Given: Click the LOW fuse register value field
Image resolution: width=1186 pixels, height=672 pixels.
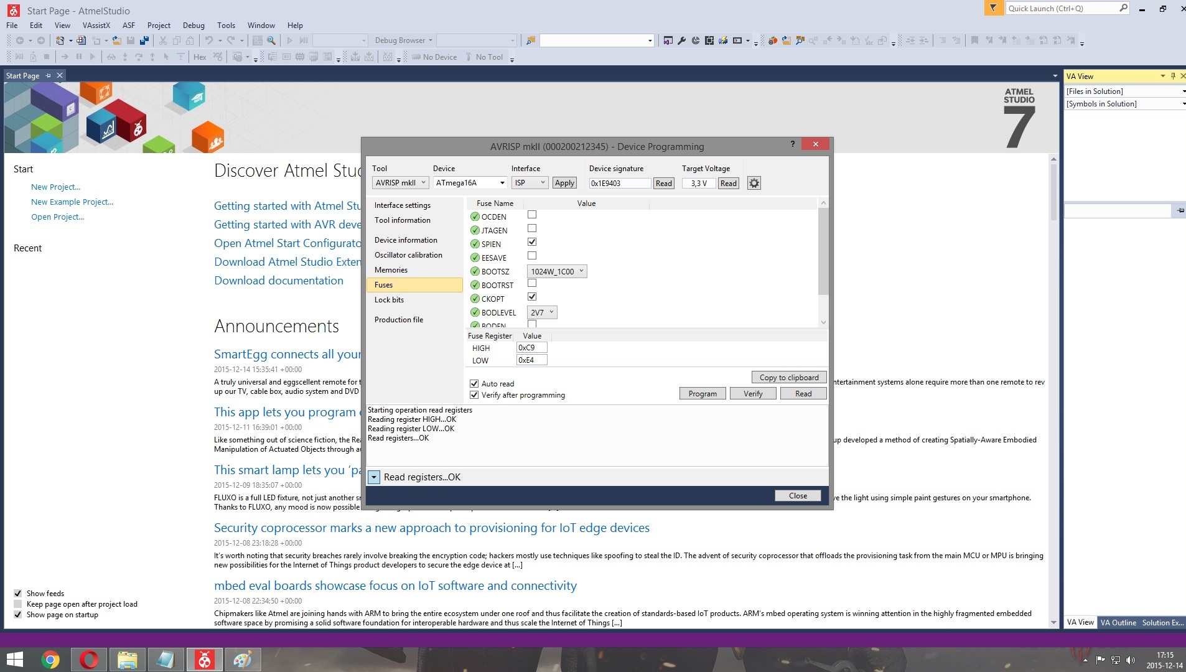Looking at the screenshot, I should pos(531,360).
